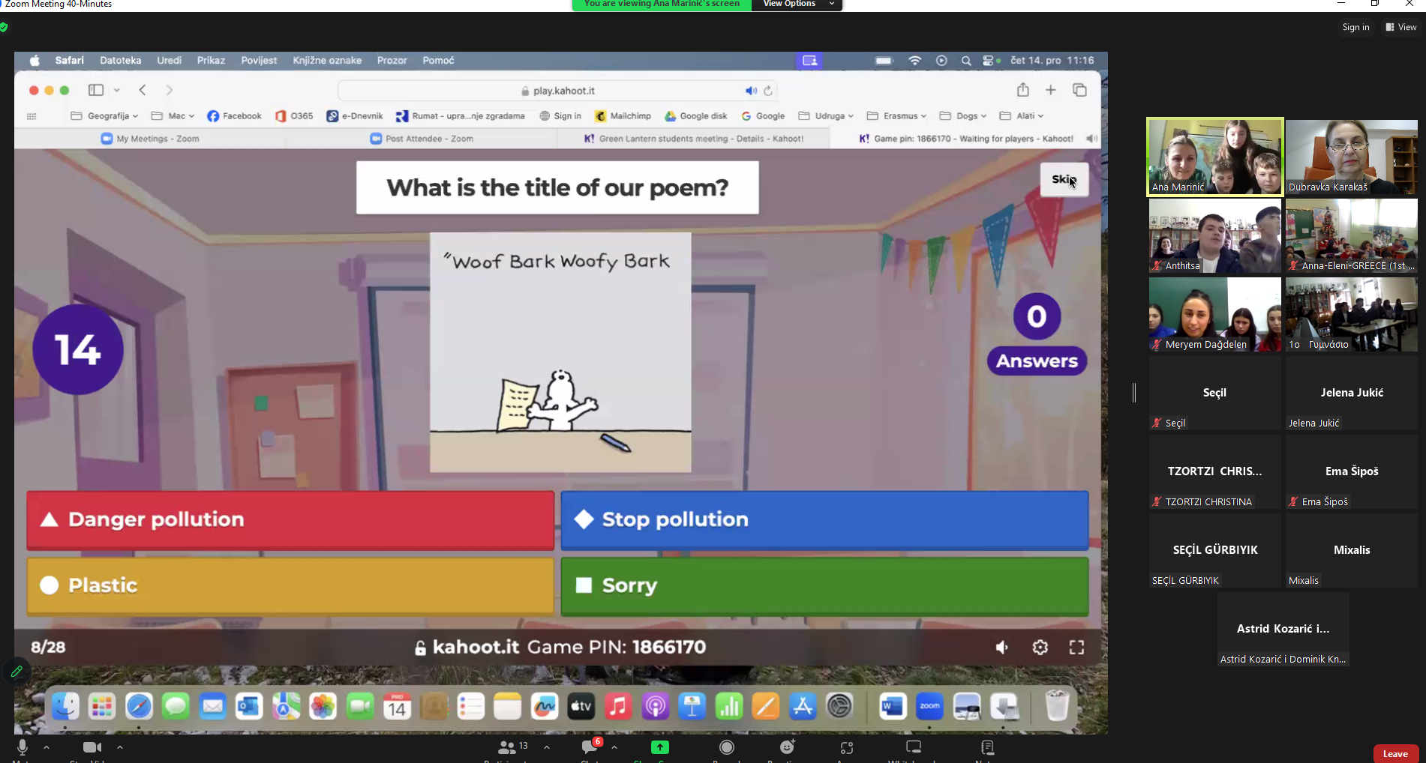Open the Knjižne oznake menu
The width and height of the screenshot is (1426, 763).
pyautogui.click(x=327, y=61)
